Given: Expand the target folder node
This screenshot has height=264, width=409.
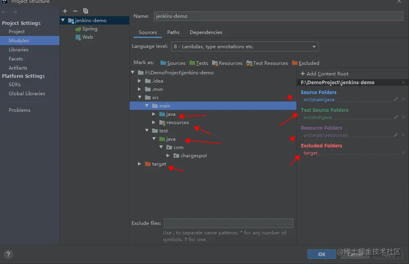Looking at the screenshot, I should tap(140, 164).
